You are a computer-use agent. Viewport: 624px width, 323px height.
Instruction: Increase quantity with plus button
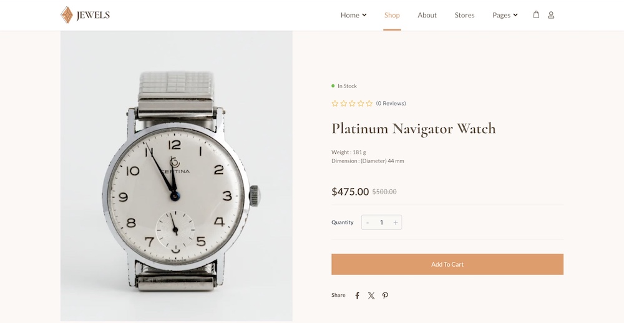coord(396,222)
